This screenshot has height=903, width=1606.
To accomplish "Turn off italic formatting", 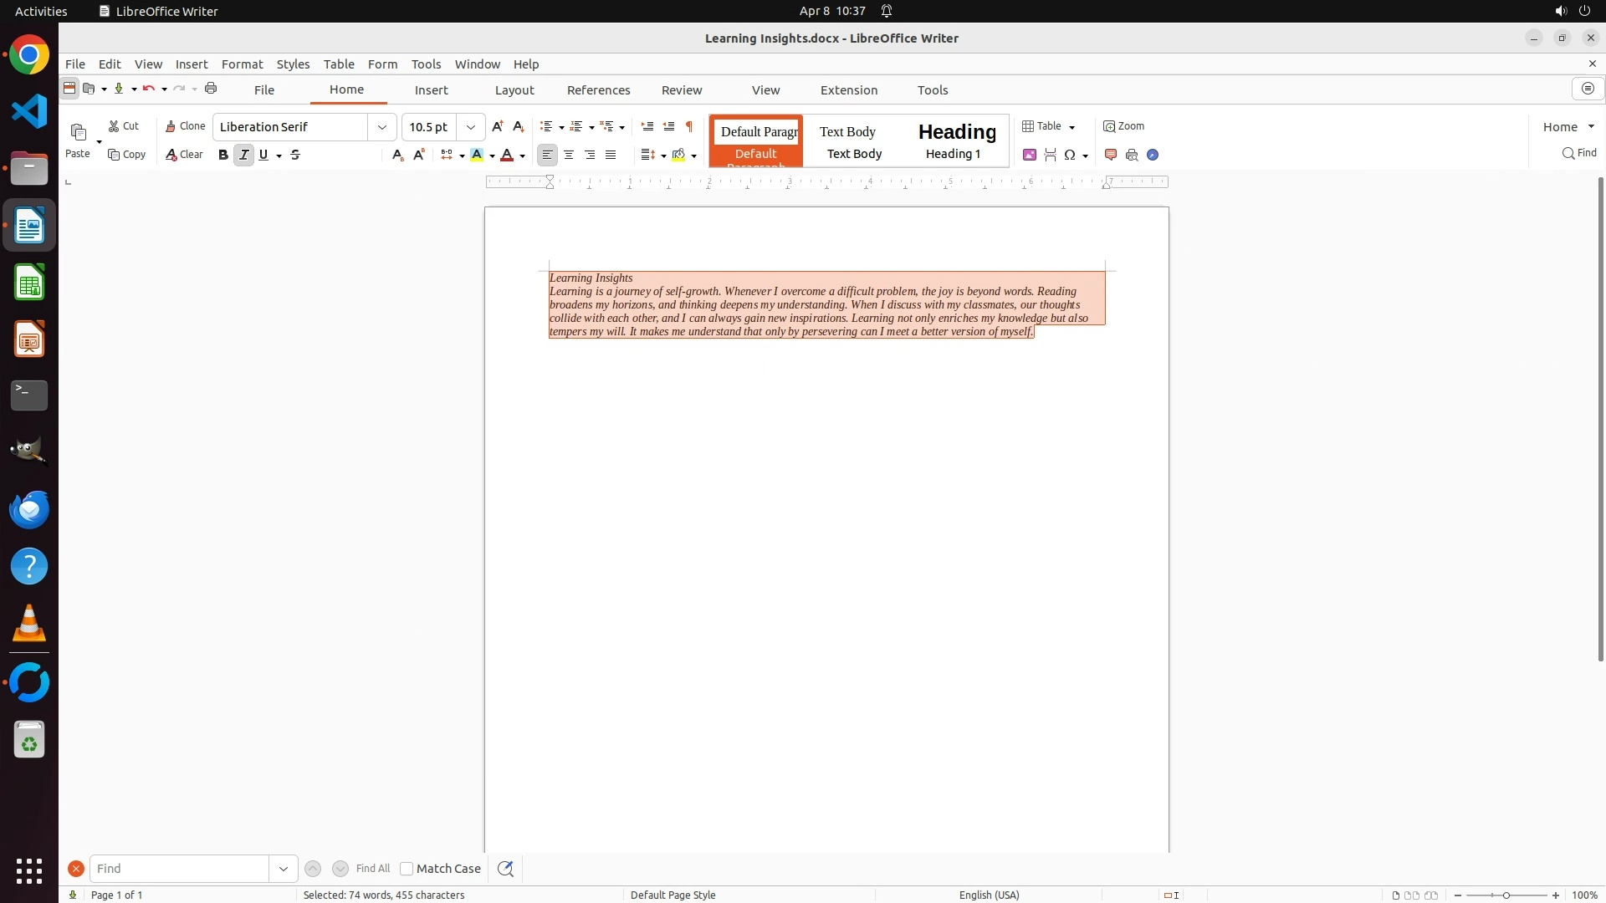I will [x=243, y=155].
